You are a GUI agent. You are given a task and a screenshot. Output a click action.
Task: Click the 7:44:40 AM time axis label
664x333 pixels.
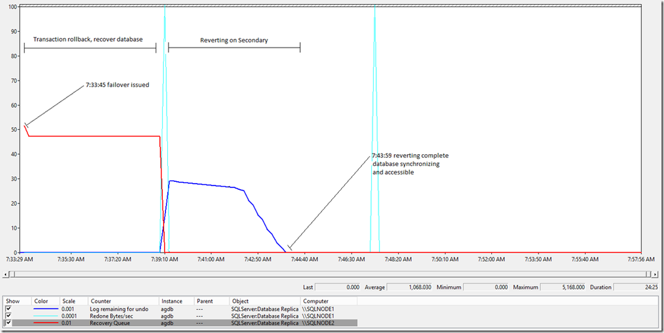coord(304,259)
